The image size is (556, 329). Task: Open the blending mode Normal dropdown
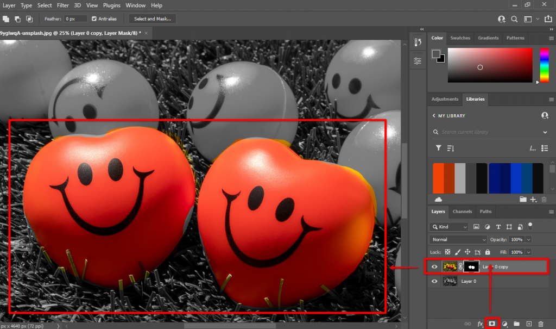458,239
